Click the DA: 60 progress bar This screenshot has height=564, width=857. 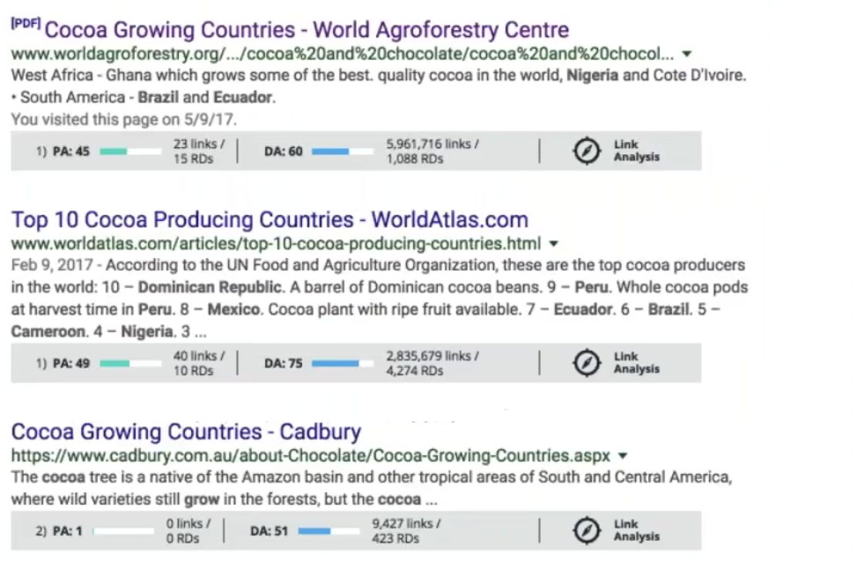(x=342, y=151)
